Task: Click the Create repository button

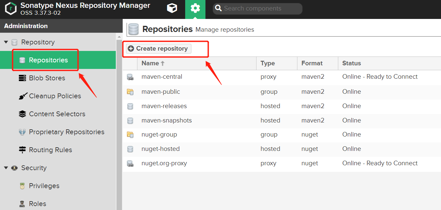Action: pos(159,49)
